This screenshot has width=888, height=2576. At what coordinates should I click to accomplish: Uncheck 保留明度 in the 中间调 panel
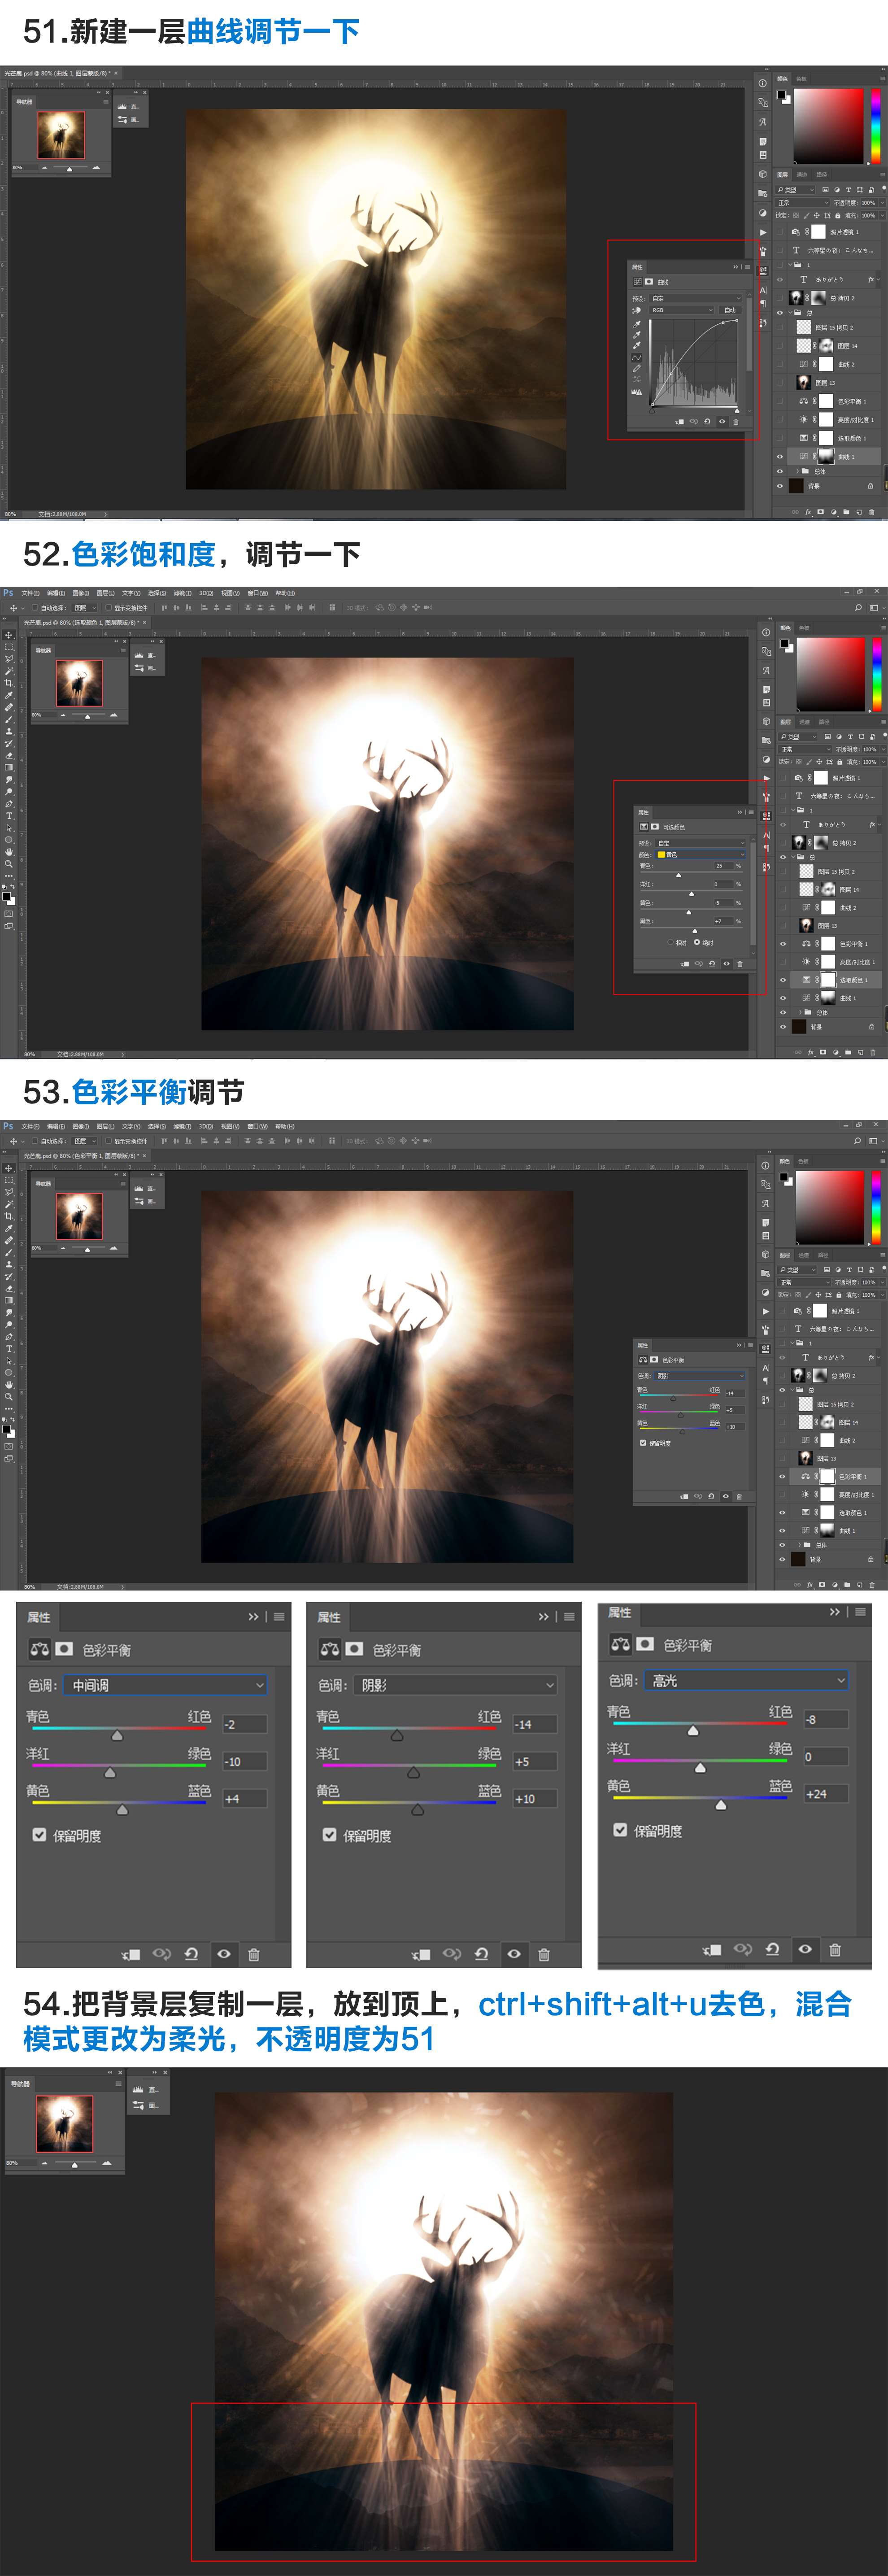(39, 1835)
